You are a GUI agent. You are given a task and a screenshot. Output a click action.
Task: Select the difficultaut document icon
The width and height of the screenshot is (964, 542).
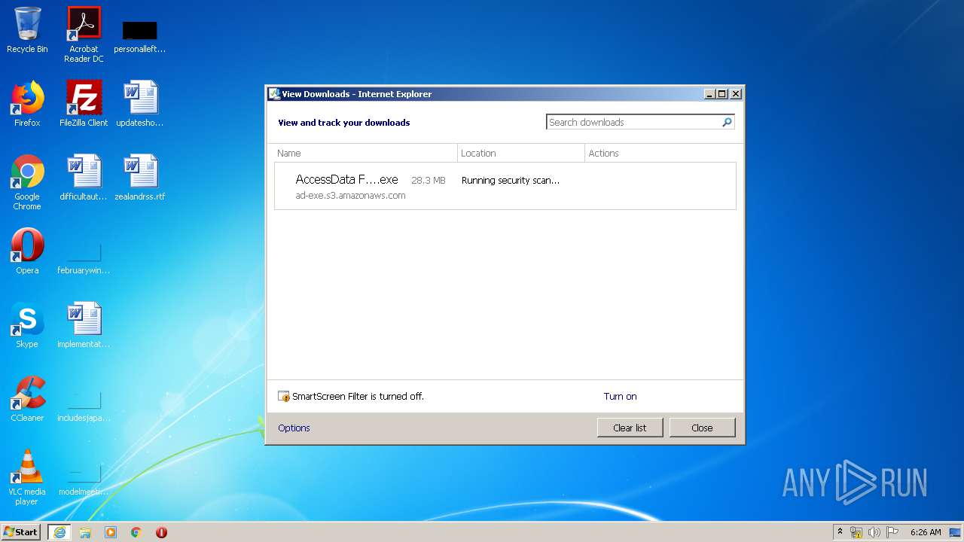[84, 178]
